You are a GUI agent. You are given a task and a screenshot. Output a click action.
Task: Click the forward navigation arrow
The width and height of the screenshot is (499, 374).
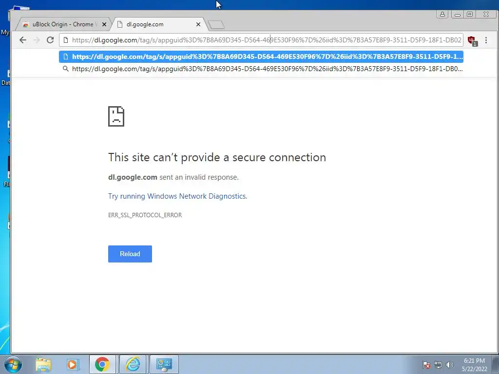tap(37, 40)
